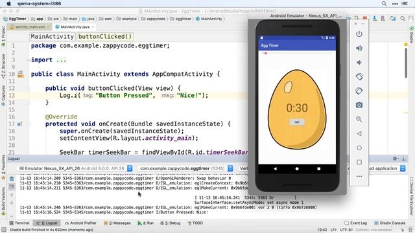Open the emulator device dropdown in Logcat
Screen dimensions: 415x233
pyautogui.click(x=75, y=168)
